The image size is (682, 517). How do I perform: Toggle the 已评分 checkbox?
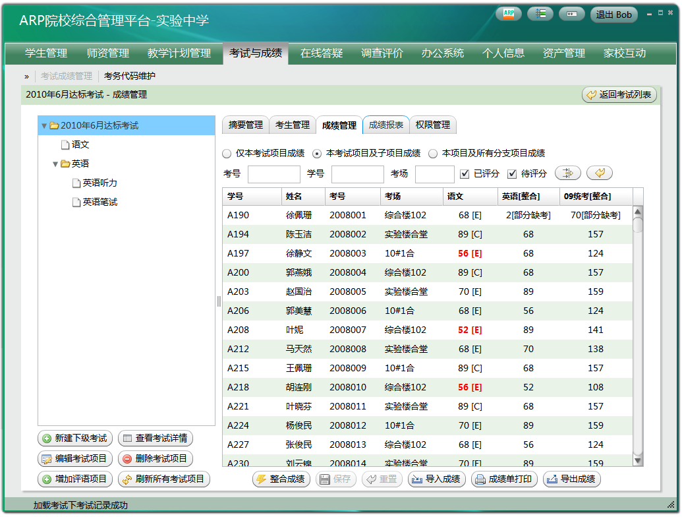pos(465,174)
